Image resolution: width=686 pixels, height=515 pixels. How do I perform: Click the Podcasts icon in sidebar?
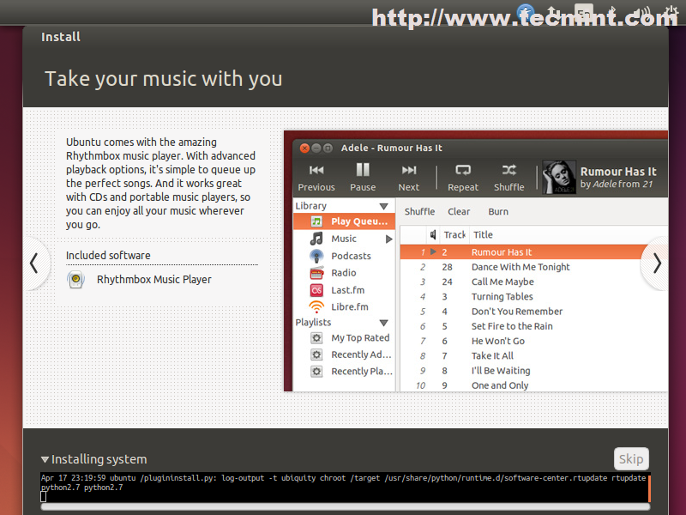tap(316, 256)
